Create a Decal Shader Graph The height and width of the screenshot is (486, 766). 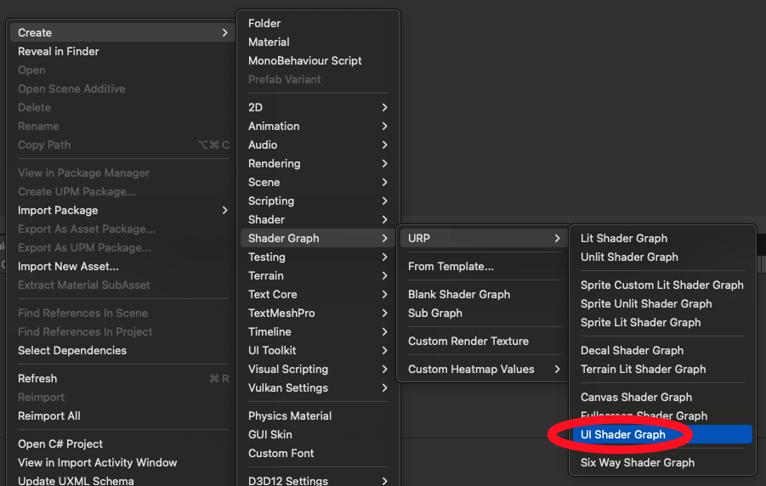[662, 351]
